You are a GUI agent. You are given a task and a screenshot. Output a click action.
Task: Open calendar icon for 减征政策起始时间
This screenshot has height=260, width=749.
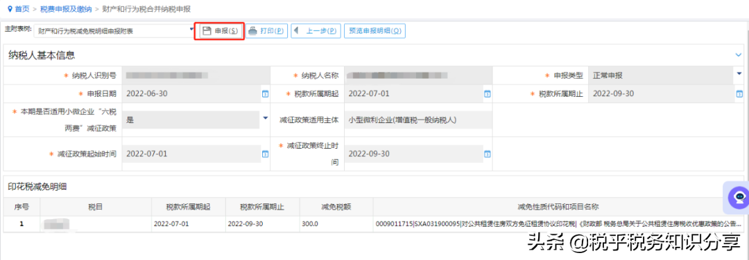265,154
